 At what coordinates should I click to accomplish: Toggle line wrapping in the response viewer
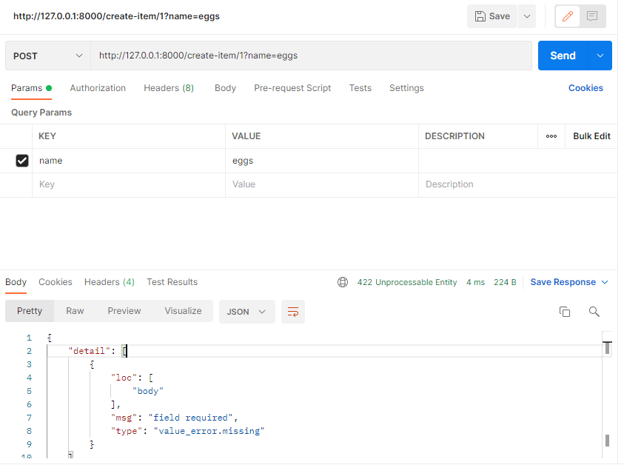click(292, 312)
